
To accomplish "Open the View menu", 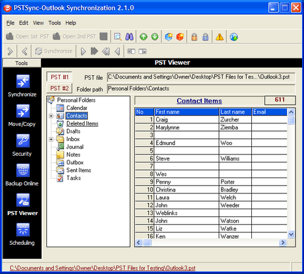I will point(38,23).
